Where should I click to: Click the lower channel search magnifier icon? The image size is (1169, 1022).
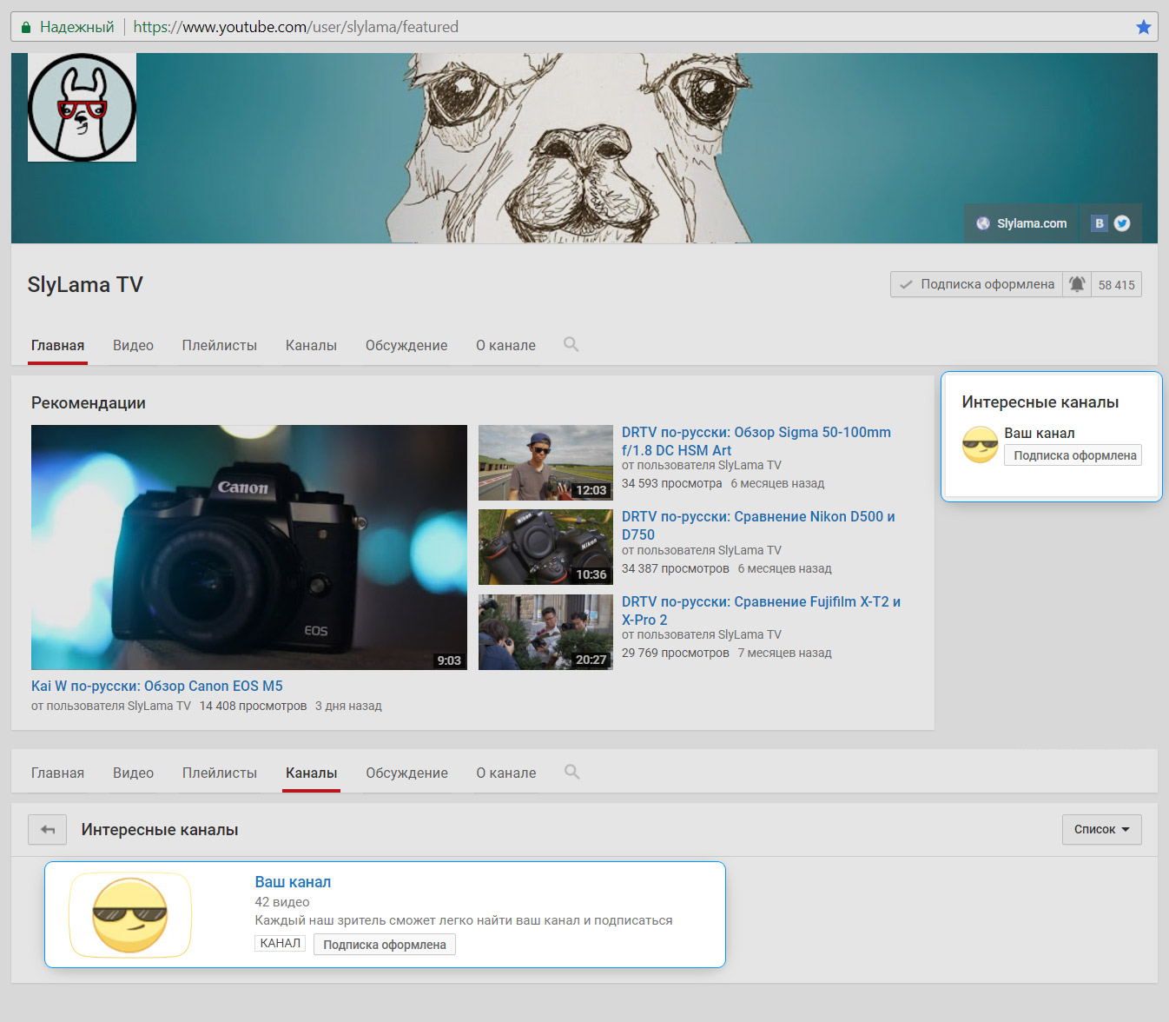tap(571, 772)
